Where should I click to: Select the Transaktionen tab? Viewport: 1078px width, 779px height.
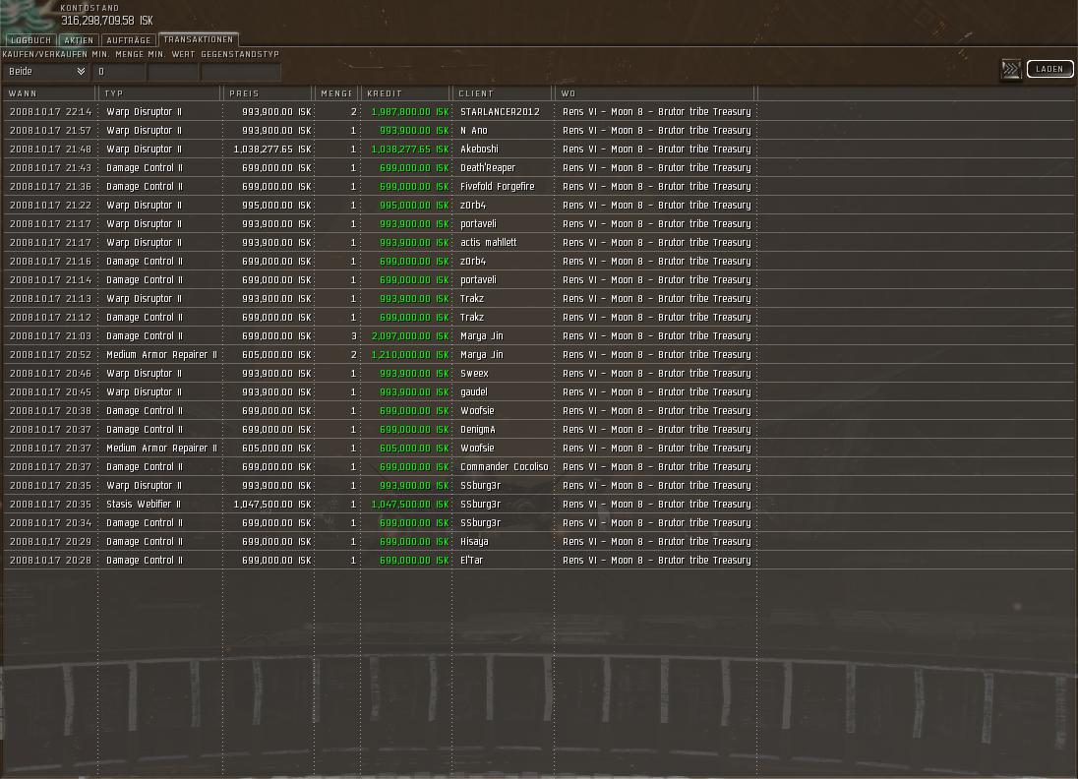click(x=198, y=40)
